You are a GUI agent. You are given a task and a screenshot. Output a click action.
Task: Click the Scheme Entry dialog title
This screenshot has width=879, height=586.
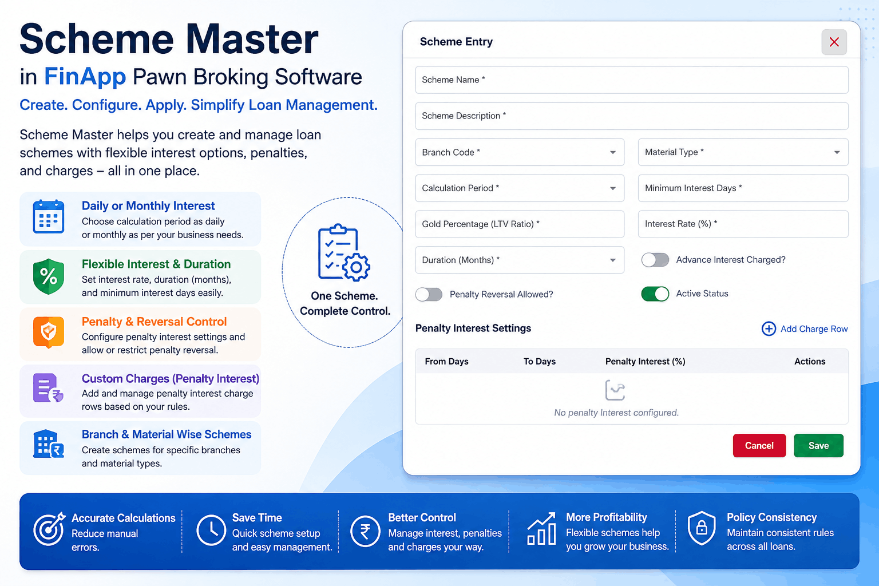[x=456, y=42]
